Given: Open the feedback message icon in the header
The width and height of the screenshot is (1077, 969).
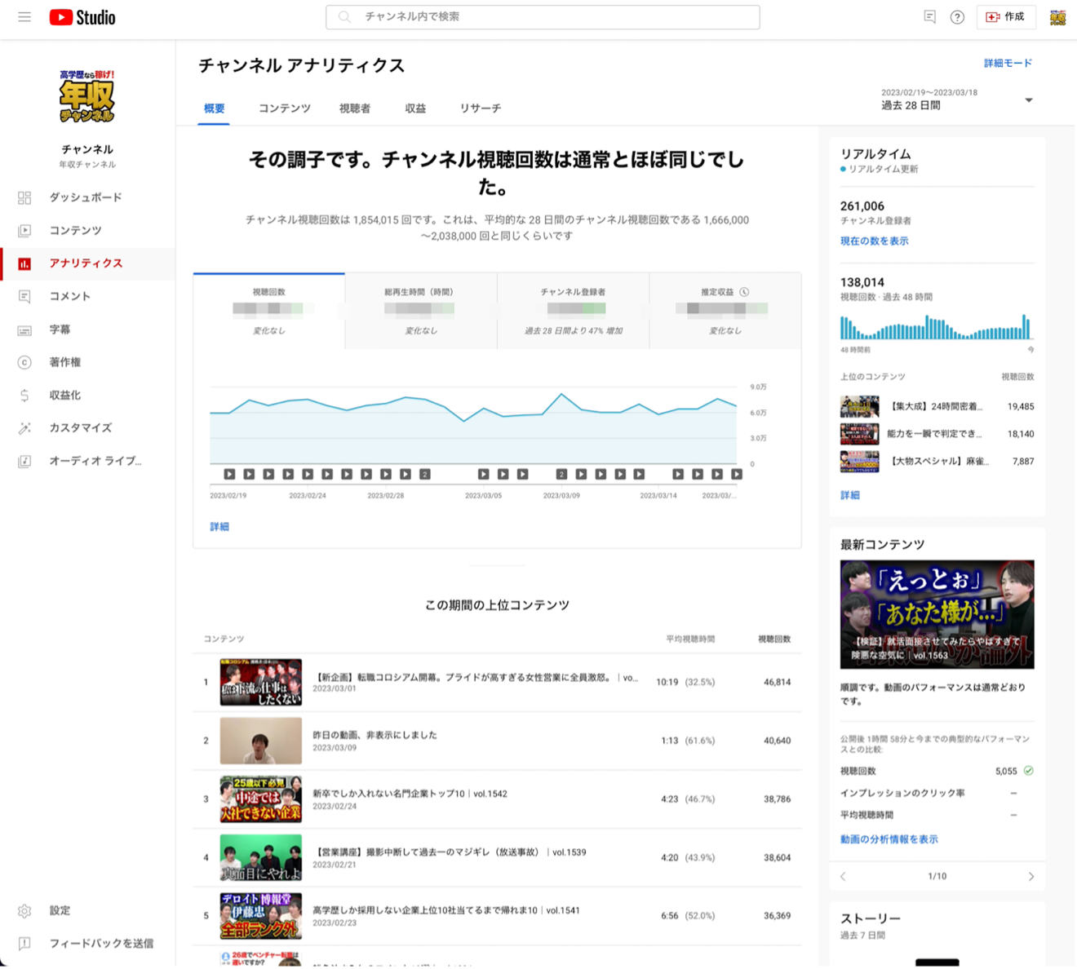Looking at the screenshot, I should point(929,17).
